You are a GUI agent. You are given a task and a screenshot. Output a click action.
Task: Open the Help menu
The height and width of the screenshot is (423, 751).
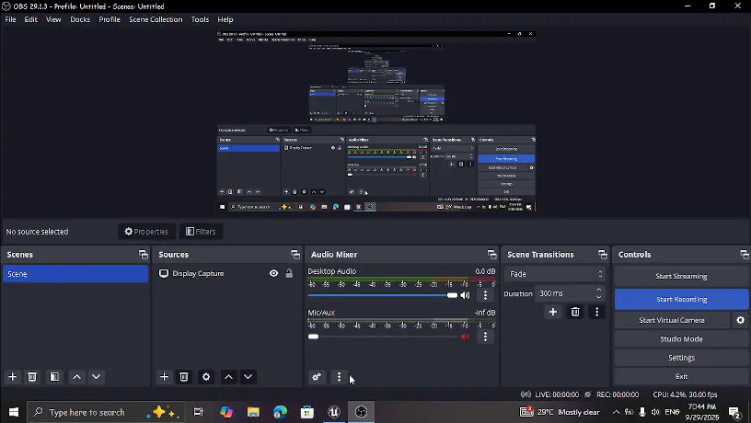click(x=225, y=19)
